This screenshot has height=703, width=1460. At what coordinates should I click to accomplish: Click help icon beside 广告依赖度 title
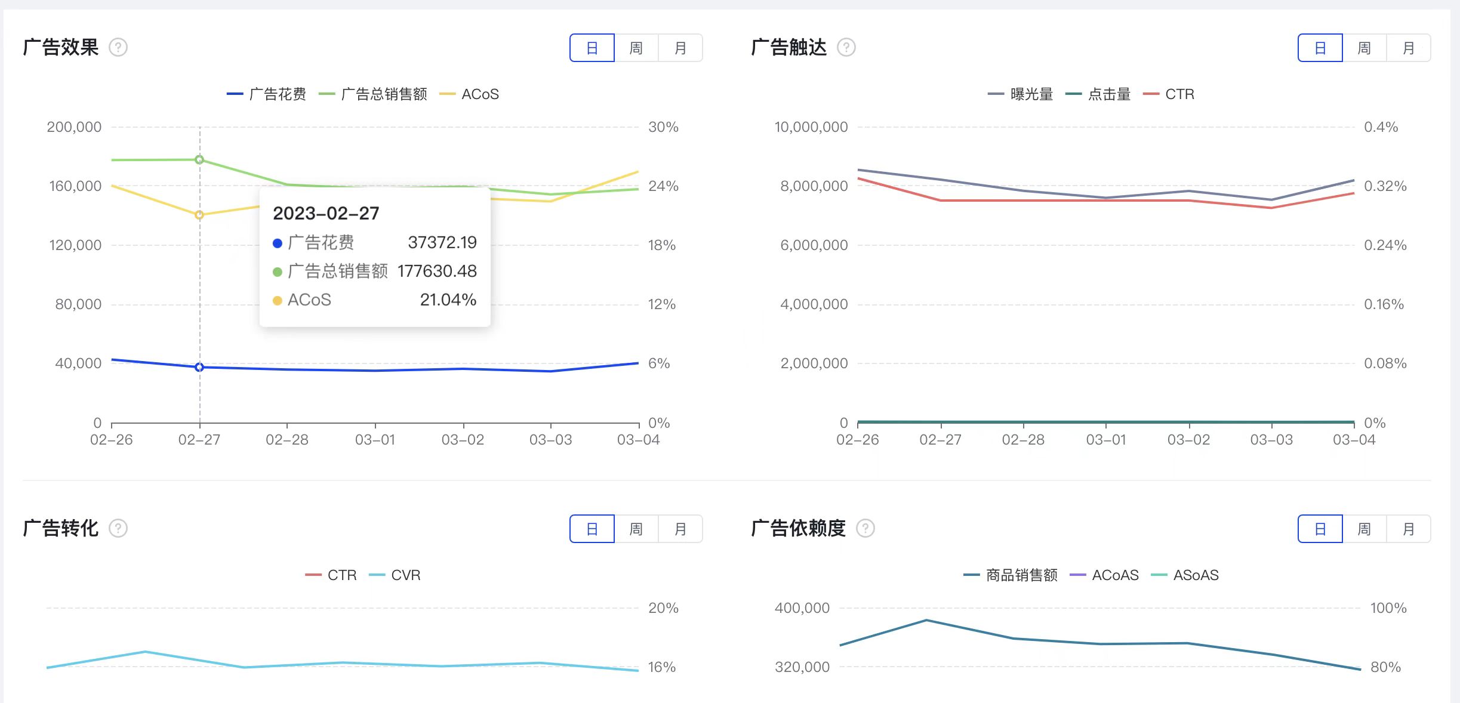[x=865, y=528]
